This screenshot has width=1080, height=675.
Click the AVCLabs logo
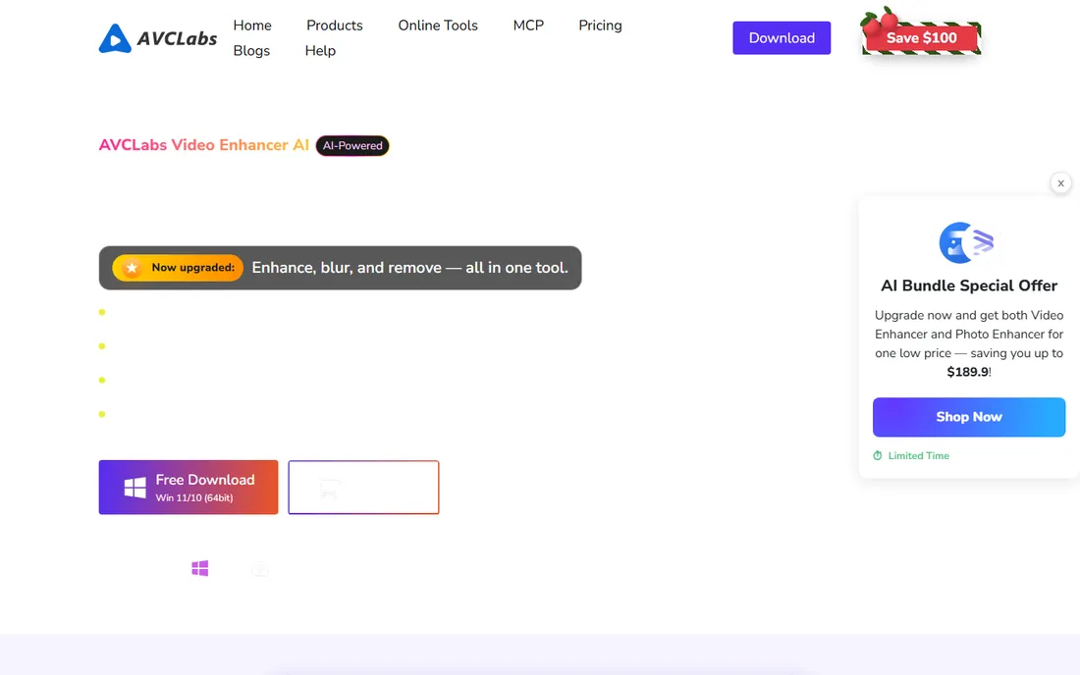coord(158,38)
